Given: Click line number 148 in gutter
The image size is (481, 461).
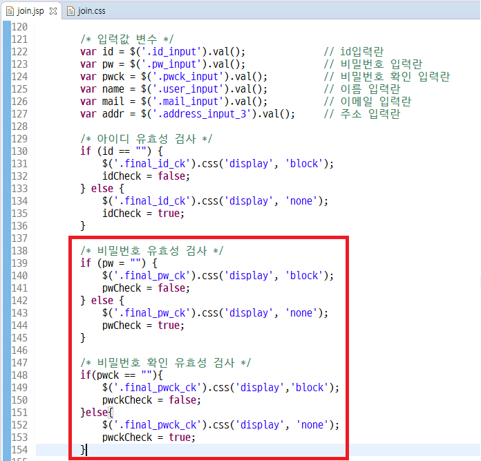Looking at the screenshot, I should click(19, 375).
